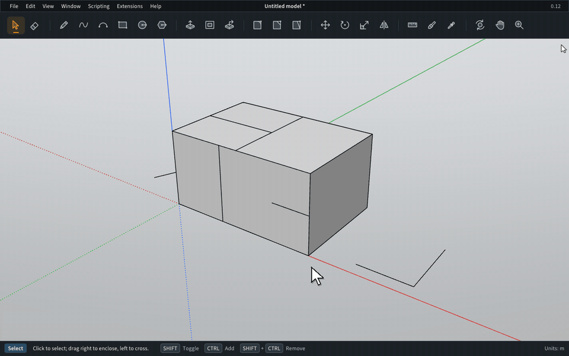The height and width of the screenshot is (356, 569).
Task: Pick the Polygon tool
Action: tap(162, 25)
